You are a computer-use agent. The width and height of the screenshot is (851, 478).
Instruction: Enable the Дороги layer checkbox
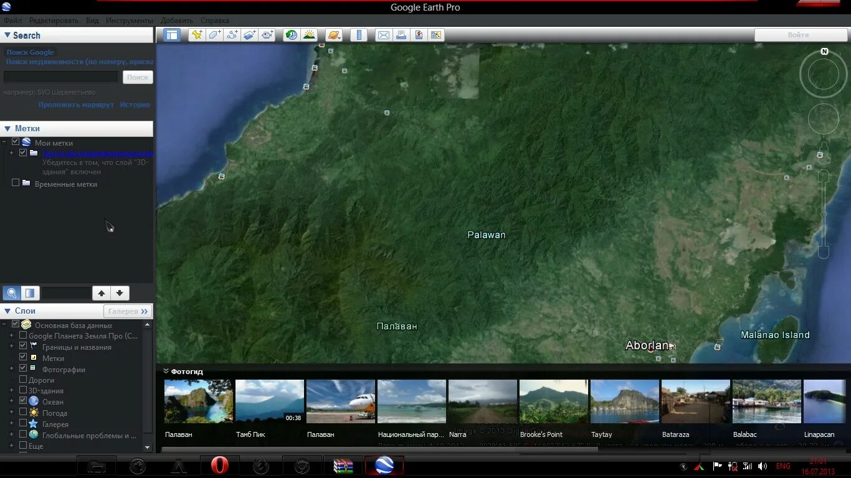coord(23,379)
